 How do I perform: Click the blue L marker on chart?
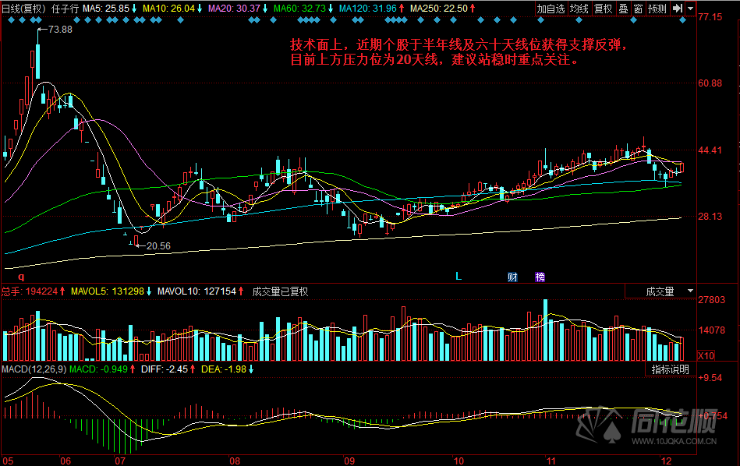[x=459, y=276]
